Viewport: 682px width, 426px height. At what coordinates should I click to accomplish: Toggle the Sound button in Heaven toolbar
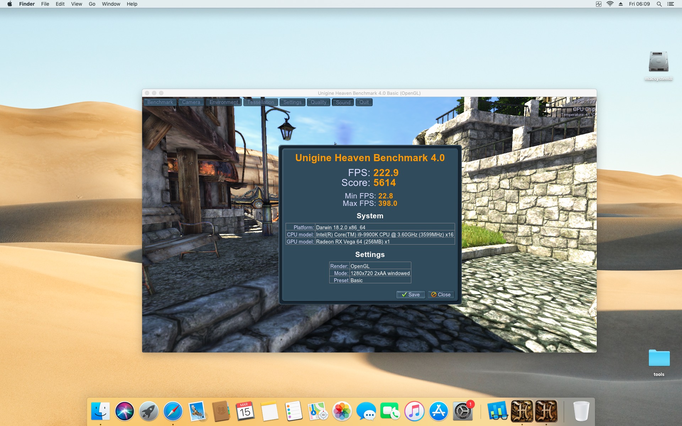coord(343,102)
